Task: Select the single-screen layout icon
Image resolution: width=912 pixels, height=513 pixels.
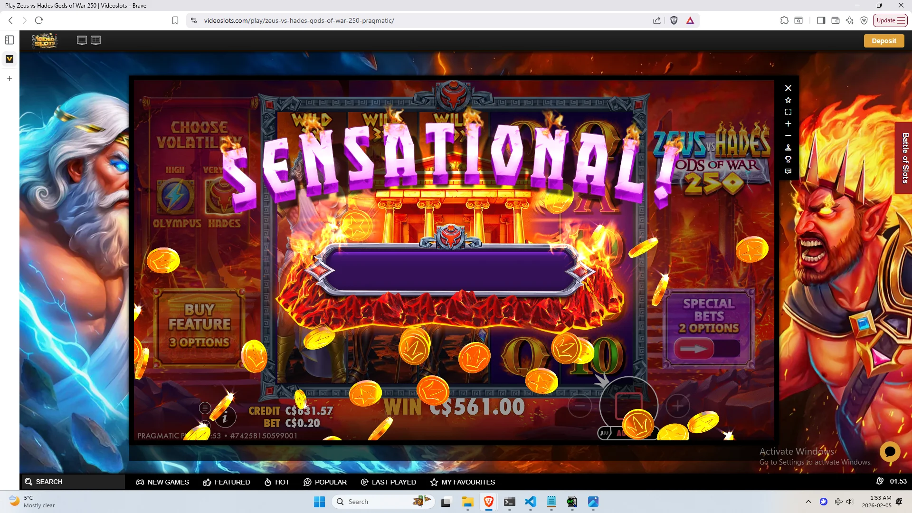Action: pyautogui.click(x=82, y=40)
